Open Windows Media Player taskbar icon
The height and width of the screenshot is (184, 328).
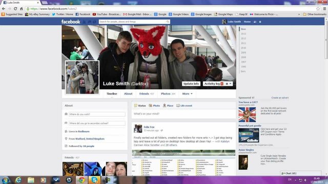(x=43, y=180)
